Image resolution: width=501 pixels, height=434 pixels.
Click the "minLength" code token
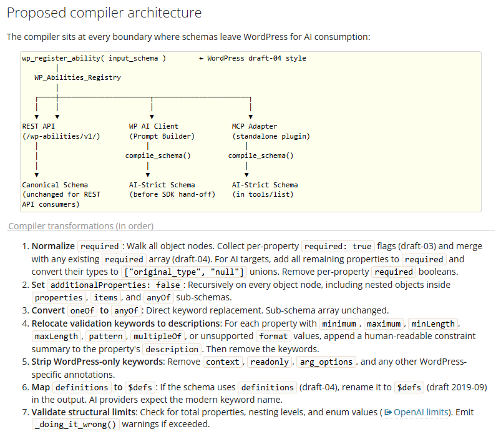pos(433,324)
